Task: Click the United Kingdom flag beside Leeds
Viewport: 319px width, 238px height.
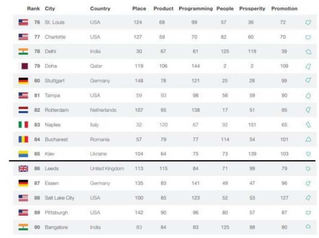Action: (23, 168)
